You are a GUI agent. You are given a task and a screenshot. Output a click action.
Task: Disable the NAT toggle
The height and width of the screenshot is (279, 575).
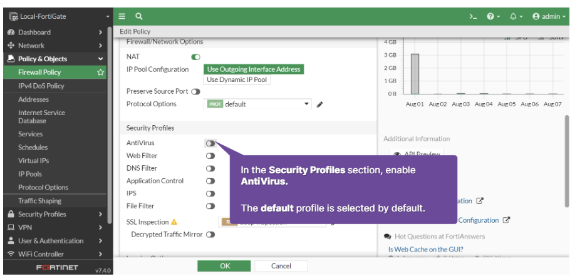[195, 57]
